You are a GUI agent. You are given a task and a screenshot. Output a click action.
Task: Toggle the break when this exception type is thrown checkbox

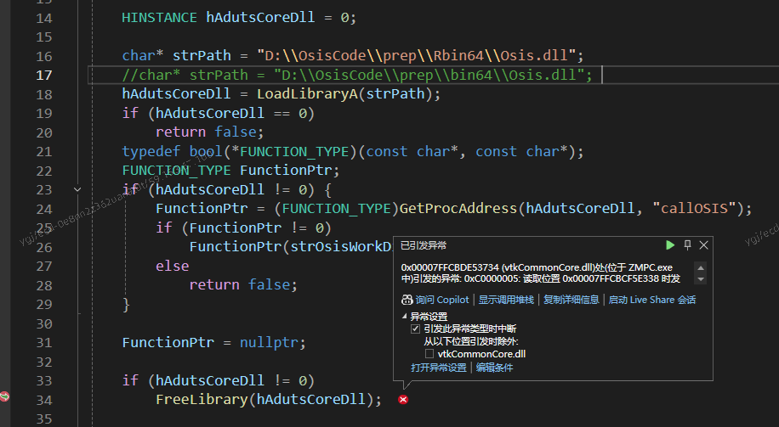(415, 329)
